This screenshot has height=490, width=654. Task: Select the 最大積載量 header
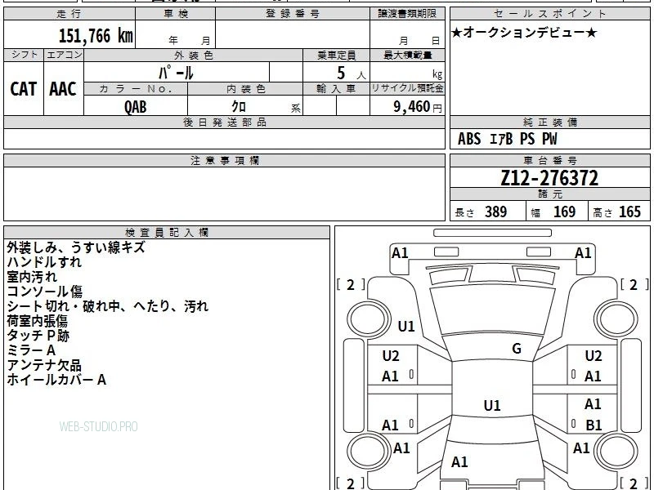point(407,56)
